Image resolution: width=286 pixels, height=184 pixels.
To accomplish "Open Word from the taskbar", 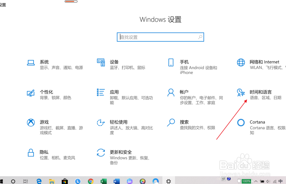I will point(117,181).
